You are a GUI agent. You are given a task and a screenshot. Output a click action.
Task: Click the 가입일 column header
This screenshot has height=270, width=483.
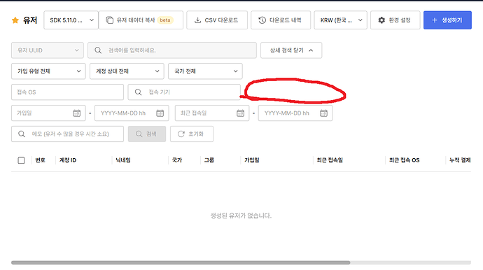pos(252,160)
